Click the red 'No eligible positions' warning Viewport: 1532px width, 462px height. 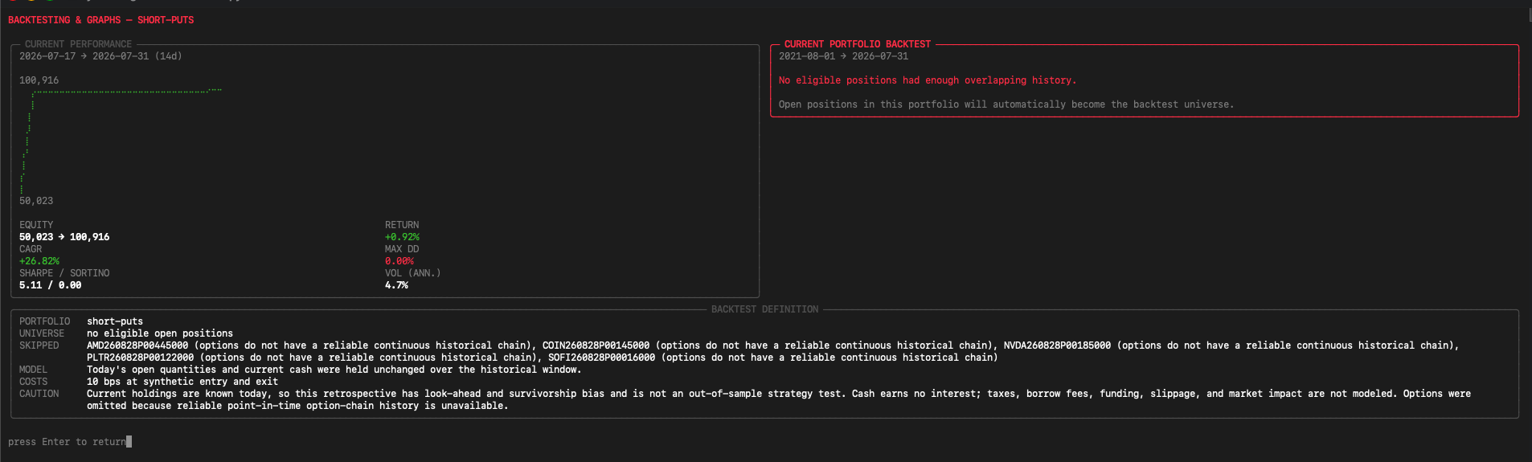click(x=928, y=80)
